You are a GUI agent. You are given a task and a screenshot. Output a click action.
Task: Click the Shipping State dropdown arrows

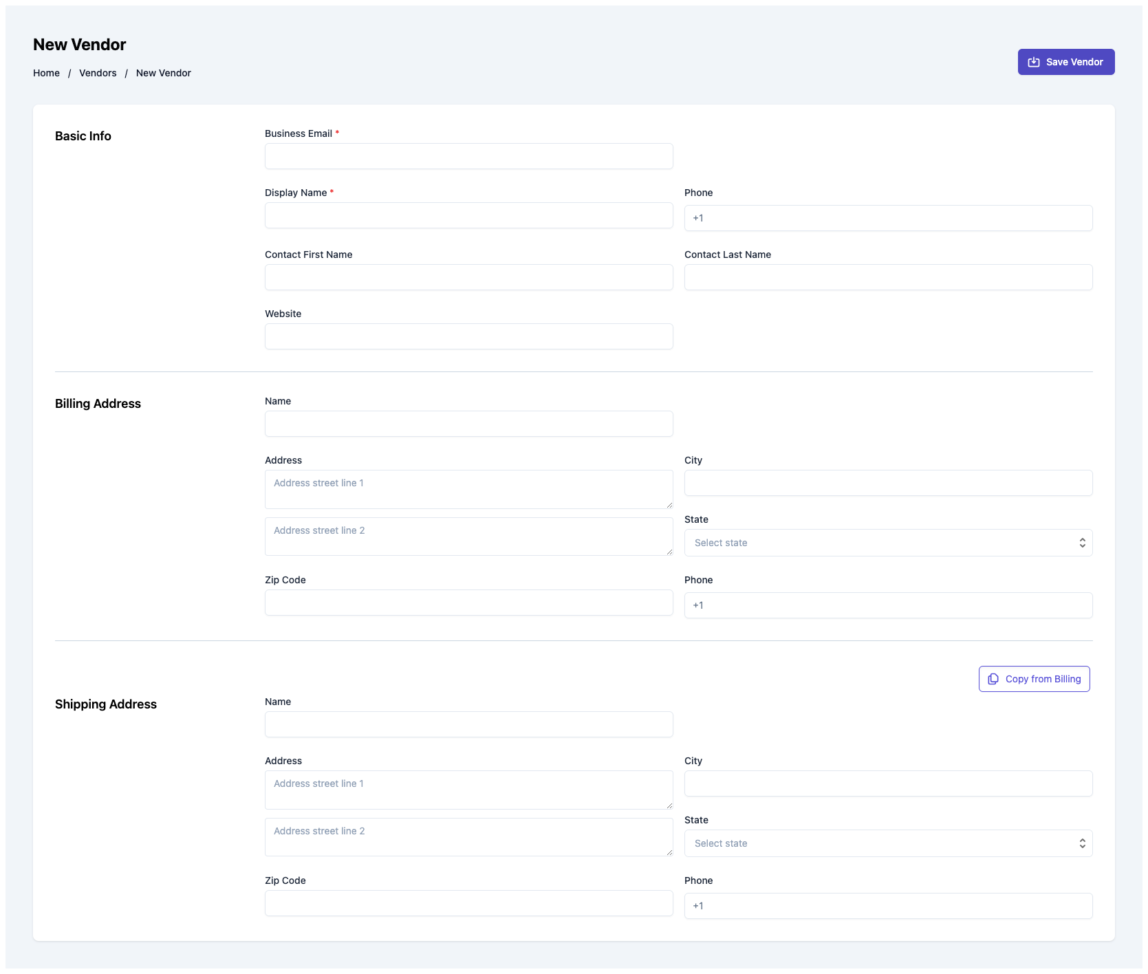[x=1082, y=843]
